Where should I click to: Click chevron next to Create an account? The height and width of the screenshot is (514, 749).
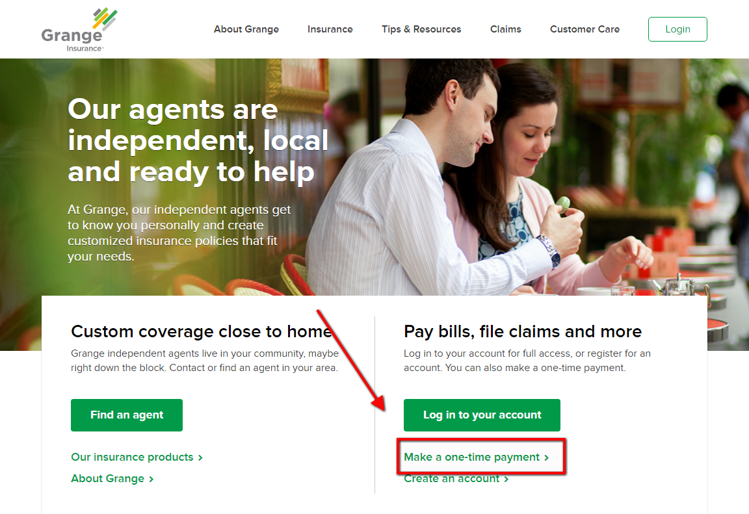tap(506, 479)
